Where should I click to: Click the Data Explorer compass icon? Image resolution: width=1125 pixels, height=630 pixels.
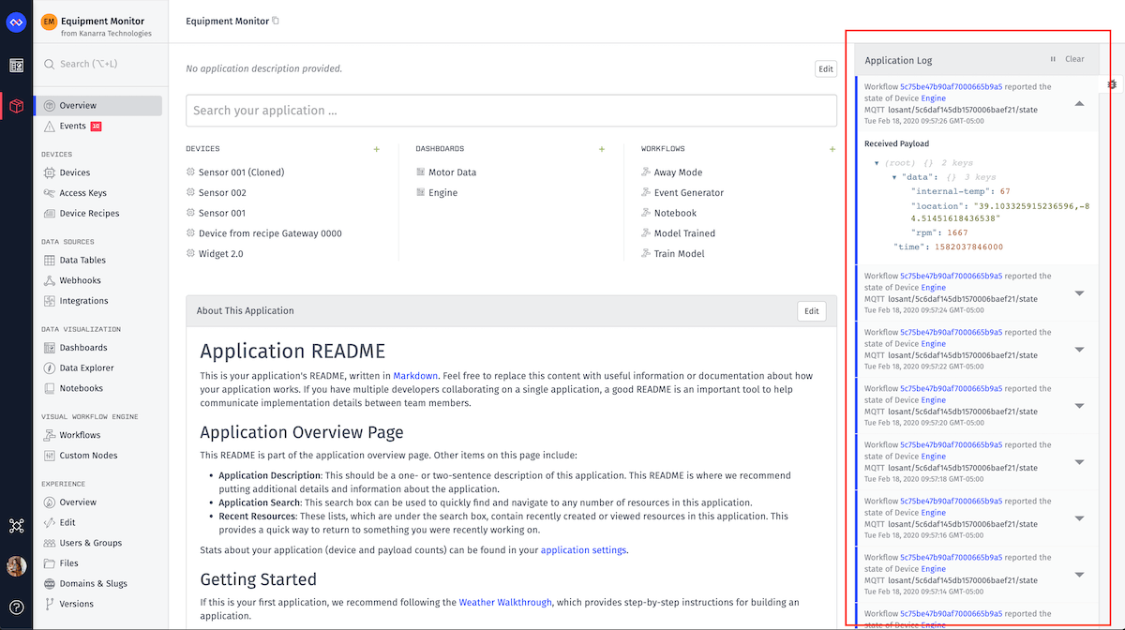coord(50,367)
